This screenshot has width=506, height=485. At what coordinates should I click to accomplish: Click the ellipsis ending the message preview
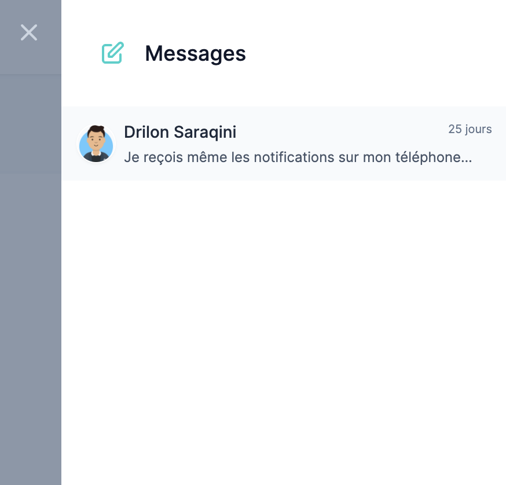[468, 157]
